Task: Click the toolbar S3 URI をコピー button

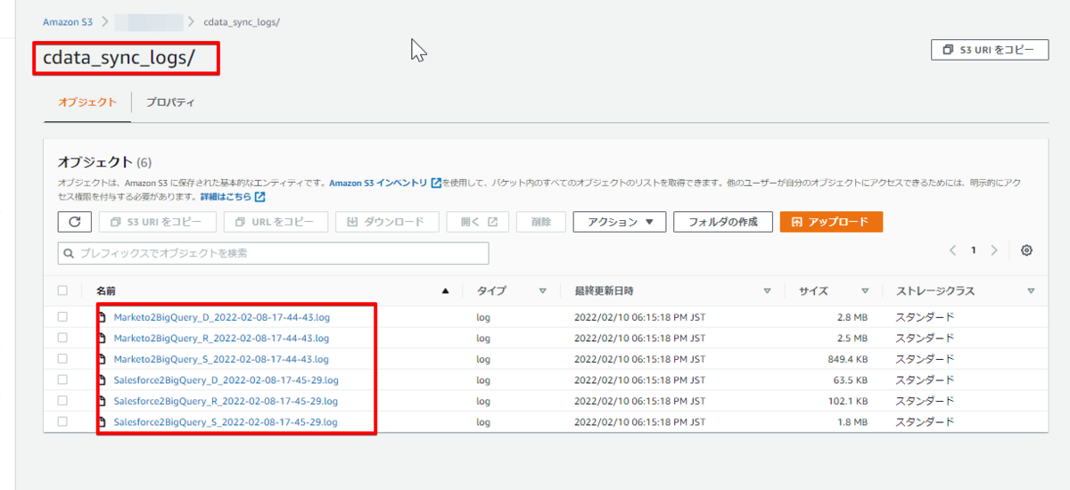Action: pyautogui.click(x=157, y=222)
